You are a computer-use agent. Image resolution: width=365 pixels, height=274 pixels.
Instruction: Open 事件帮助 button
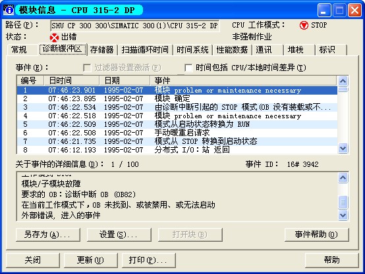(317, 235)
